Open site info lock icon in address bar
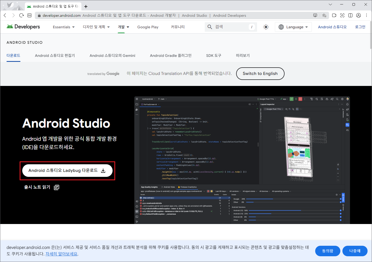The height and width of the screenshot is (262, 372). [x=39, y=15]
